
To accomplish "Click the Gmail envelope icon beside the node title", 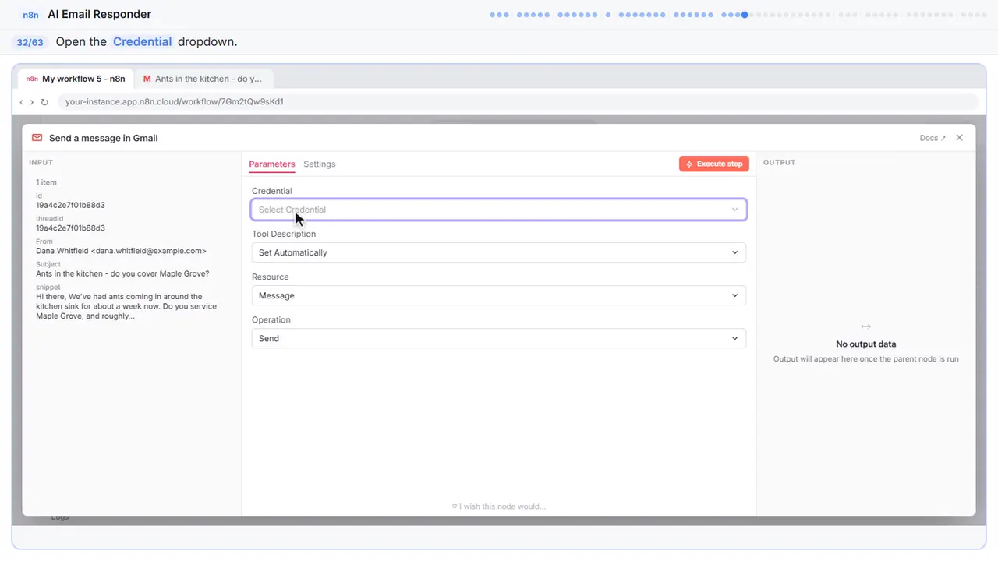I will (x=37, y=138).
